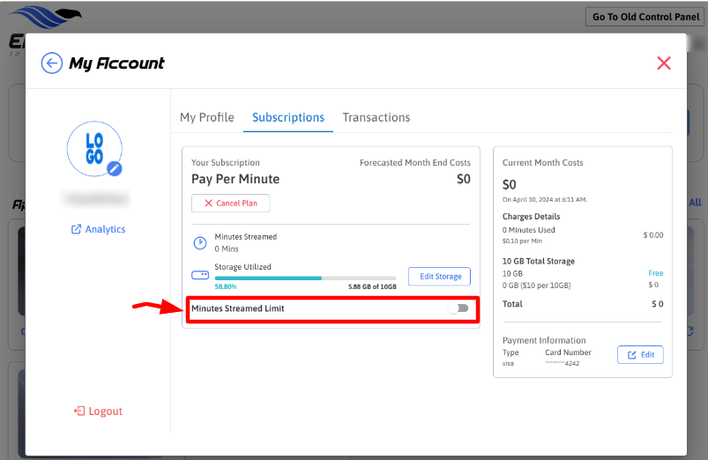Image resolution: width=708 pixels, height=460 pixels.
Task: Click the external link icon beside Analytics
Action: (x=76, y=229)
